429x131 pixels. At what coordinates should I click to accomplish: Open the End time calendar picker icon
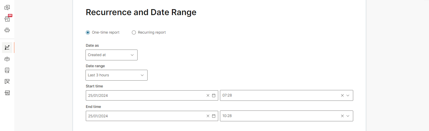(214, 116)
